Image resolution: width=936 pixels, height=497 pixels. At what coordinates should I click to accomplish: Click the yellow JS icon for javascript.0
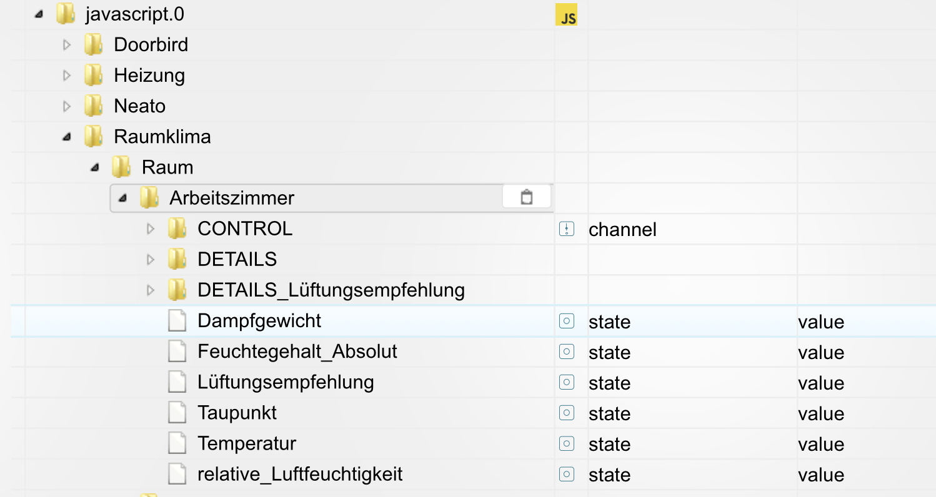click(x=566, y=15)
